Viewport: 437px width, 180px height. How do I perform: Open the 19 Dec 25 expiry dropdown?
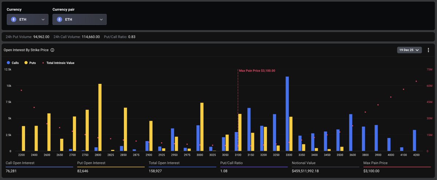[x=409, y=50]
